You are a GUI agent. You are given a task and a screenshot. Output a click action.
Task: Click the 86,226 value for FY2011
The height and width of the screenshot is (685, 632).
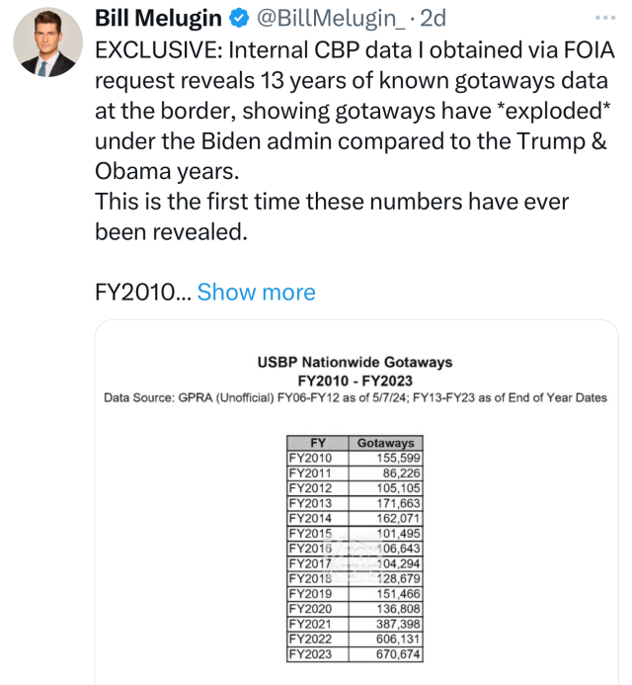click(x=402, y=473)
